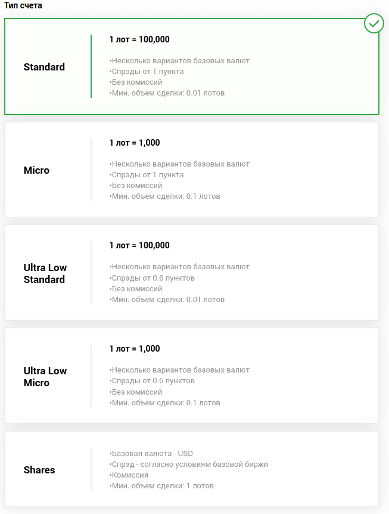Click "1 лот = 1,000" in Ultra Low Micro
This screenshot has width=389, height=514.
135,349
